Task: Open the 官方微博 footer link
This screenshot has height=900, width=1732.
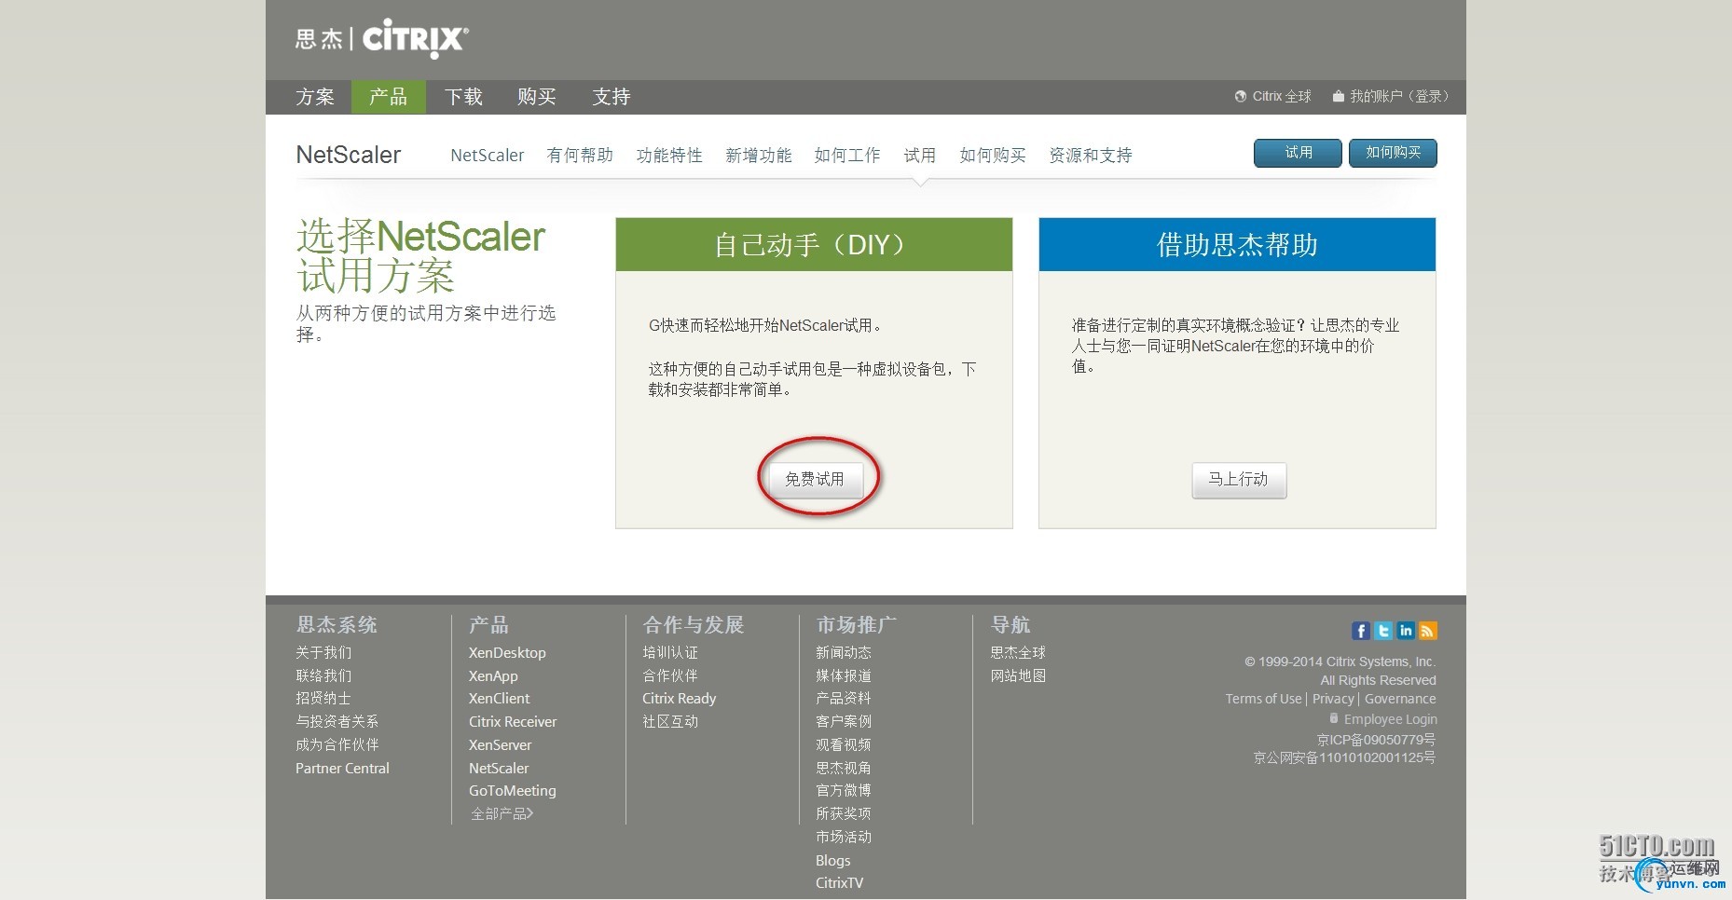Action: click(844, 790)
